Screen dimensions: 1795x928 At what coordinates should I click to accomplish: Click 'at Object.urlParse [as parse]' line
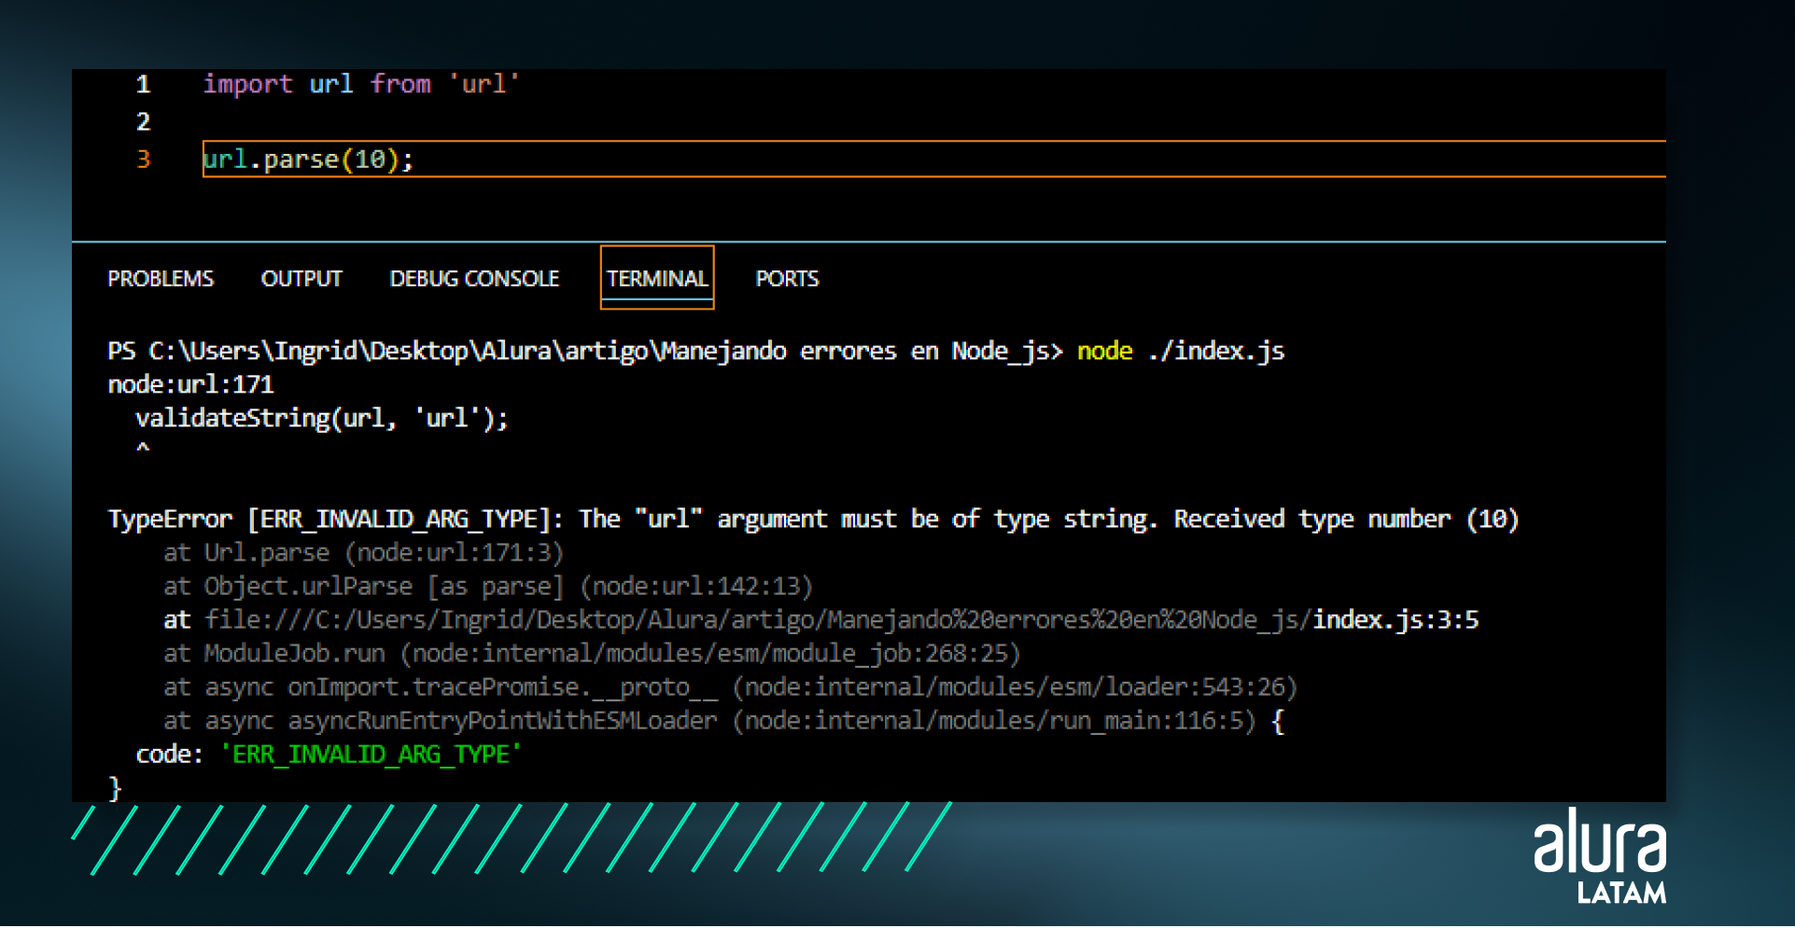point(488,587)
